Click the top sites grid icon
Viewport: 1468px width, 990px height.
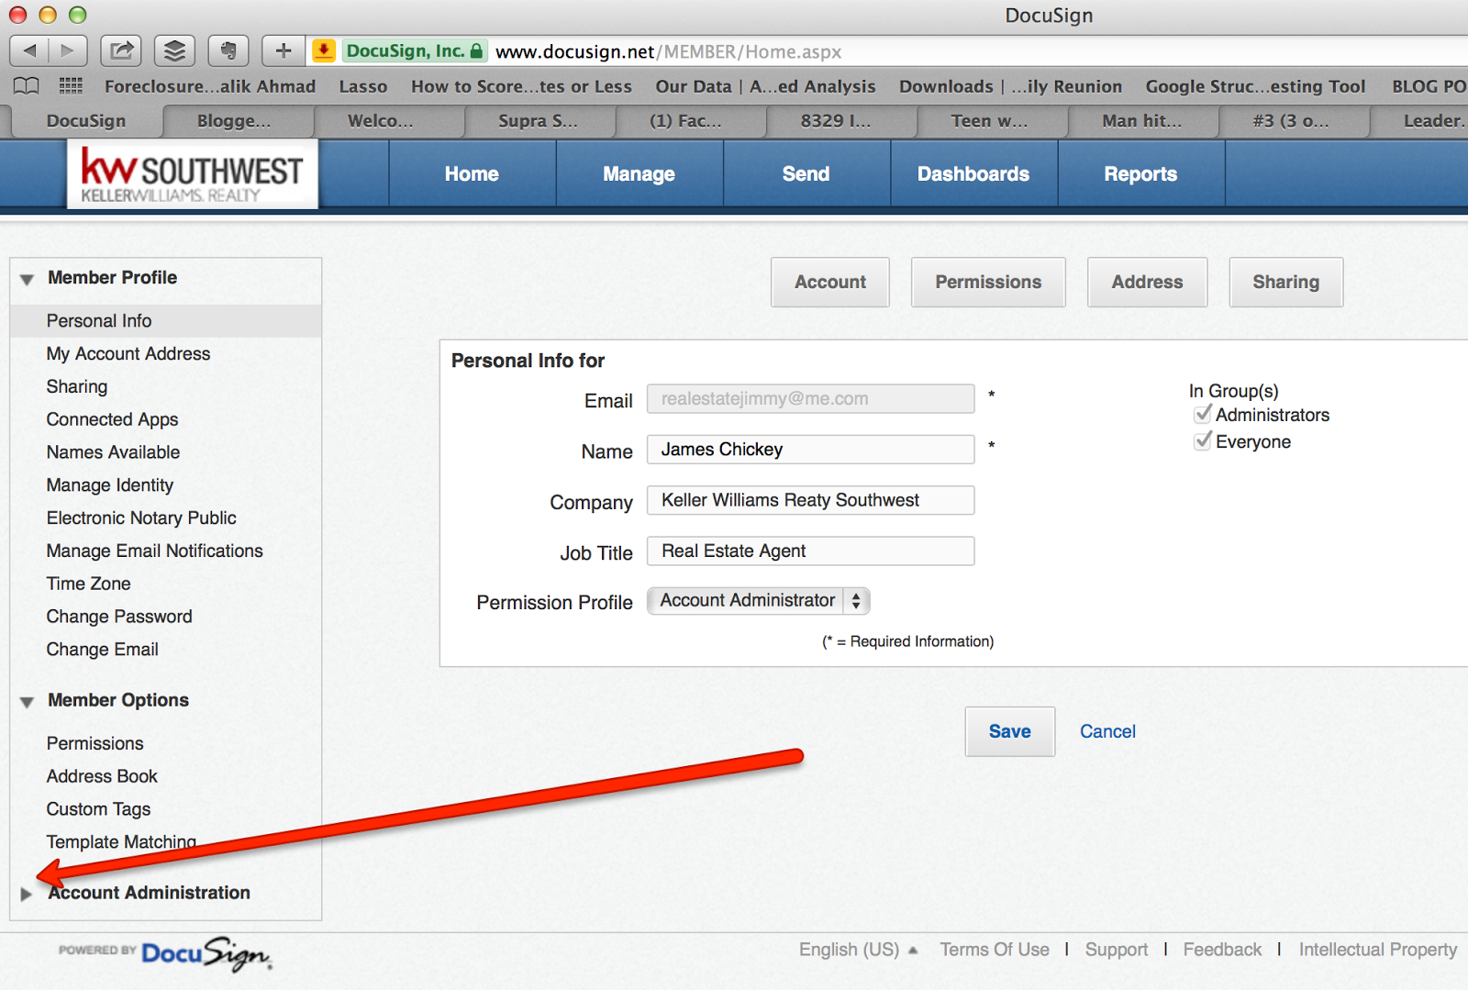pyautogui.click(x=70, y=85)
